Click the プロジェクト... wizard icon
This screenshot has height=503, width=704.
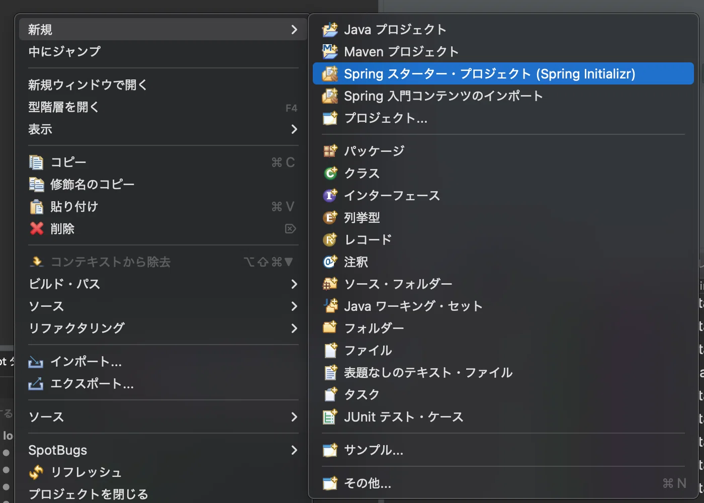point(330,118)
